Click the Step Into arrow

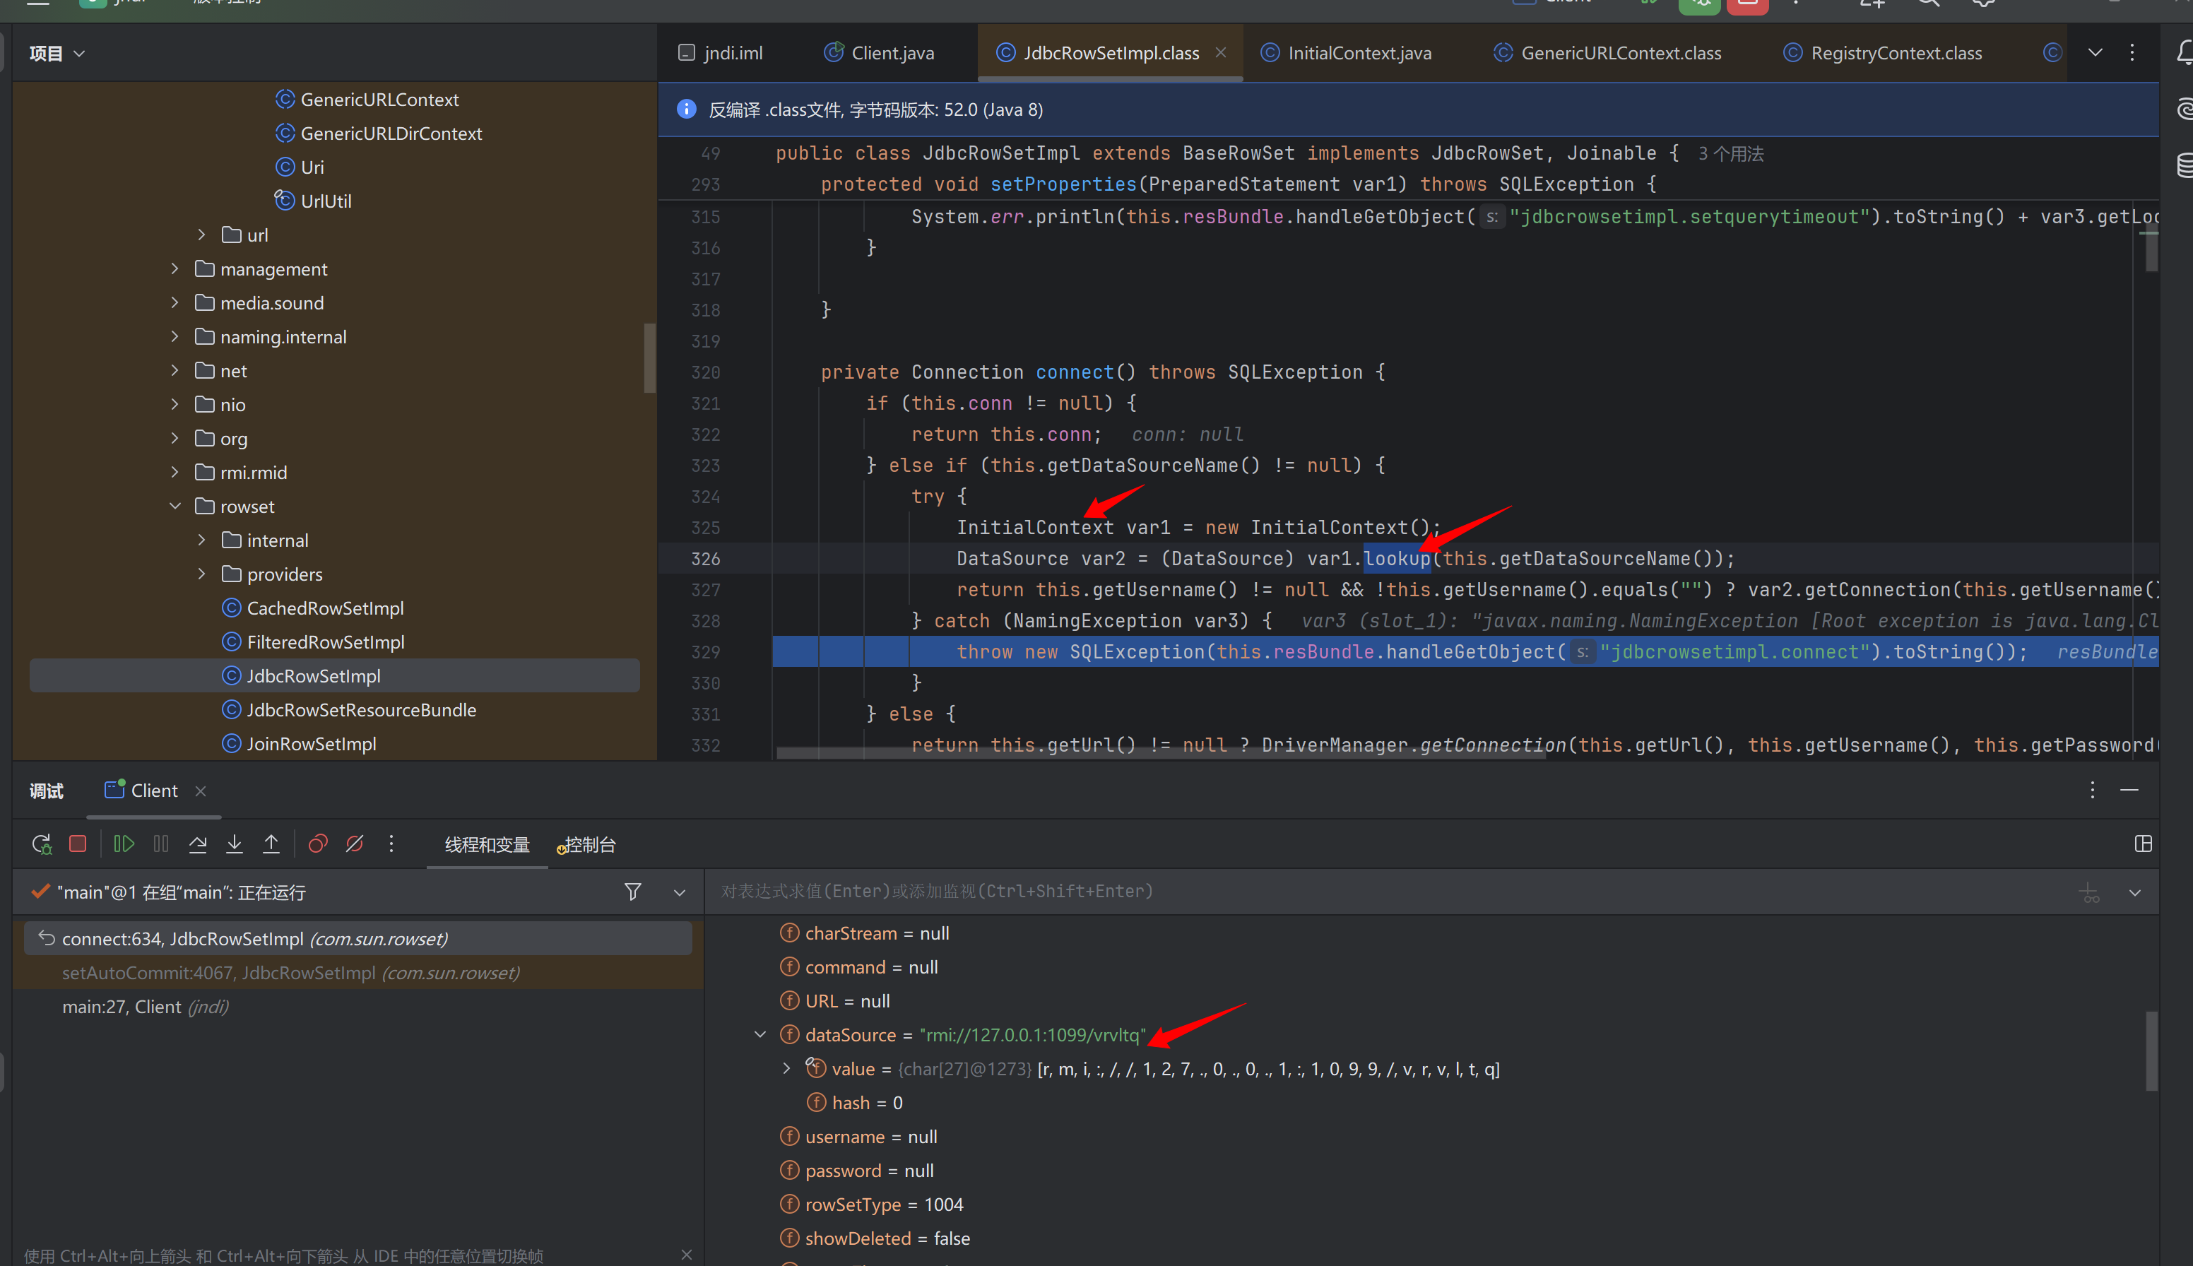point(234,844)
